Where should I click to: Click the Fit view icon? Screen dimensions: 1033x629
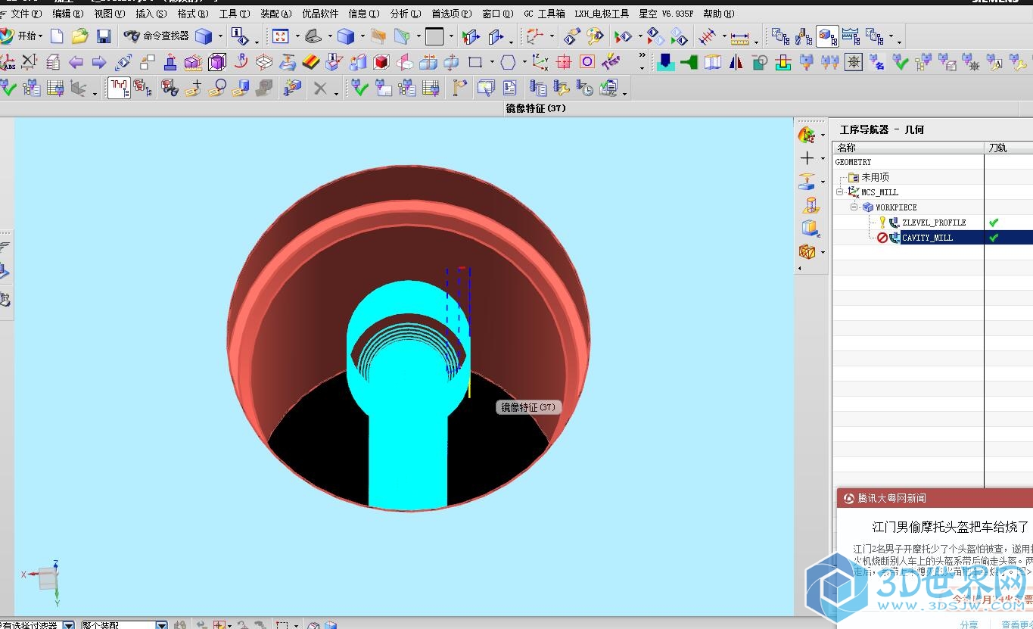click(281, 36)
